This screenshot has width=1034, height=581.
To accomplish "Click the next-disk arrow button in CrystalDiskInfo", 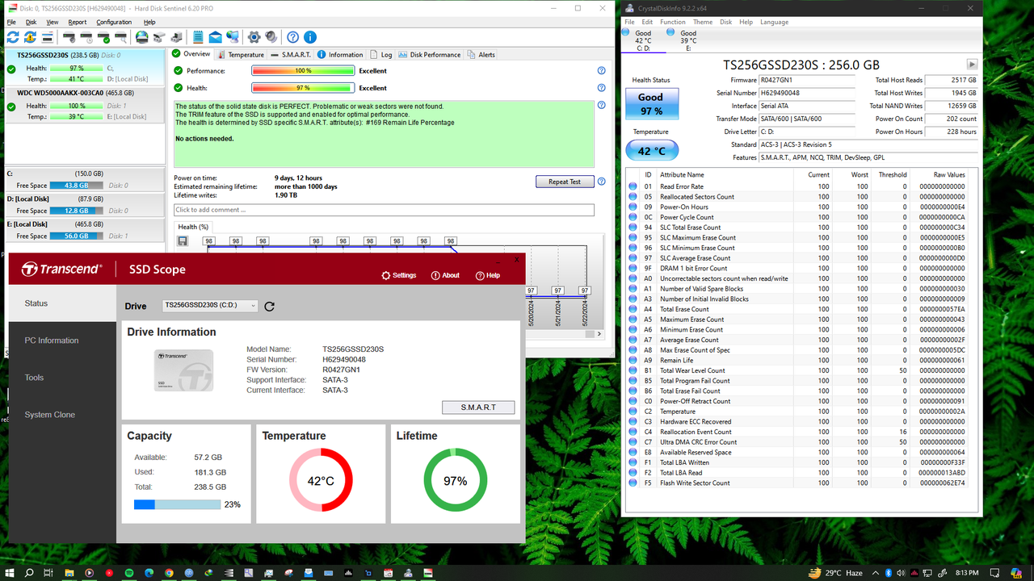I will (x=972, y=65).
